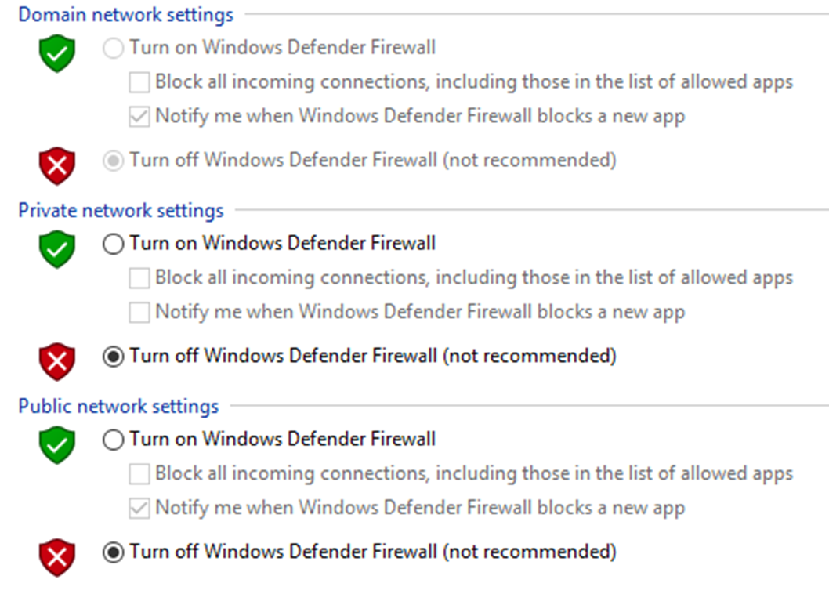Turn on Windows Defender Firewall for Domain network
Viewport: 829px width, 594px height.
114,48
